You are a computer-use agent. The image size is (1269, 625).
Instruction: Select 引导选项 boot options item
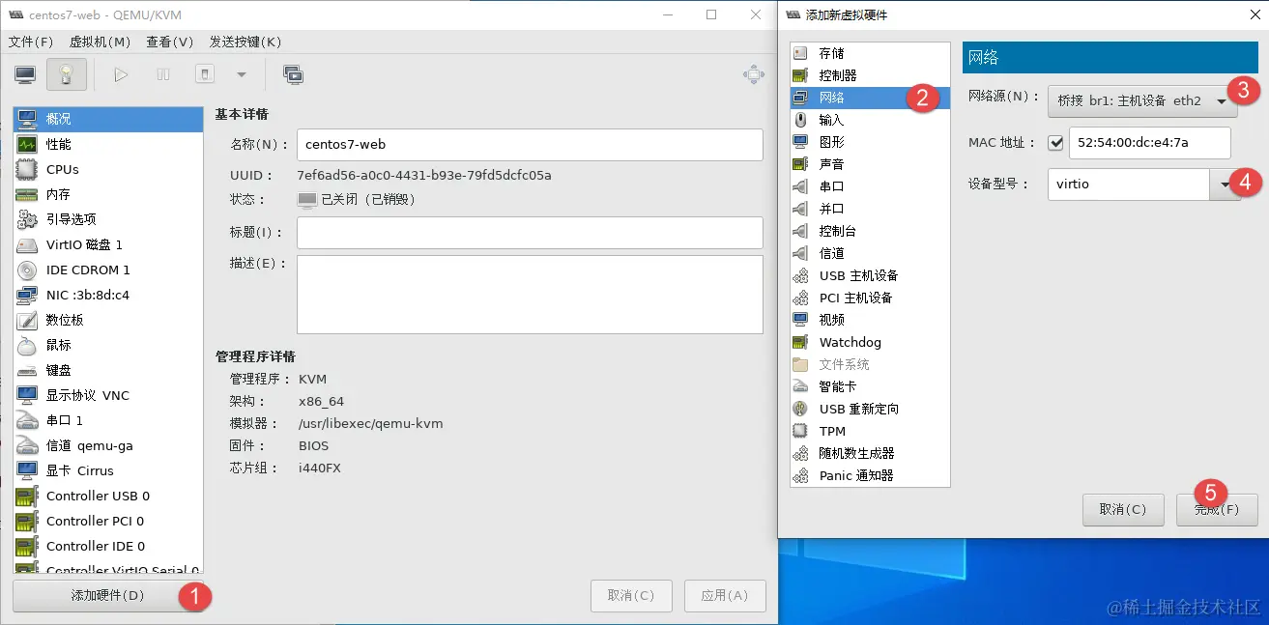pyautogui.click(x=108, y=219)
